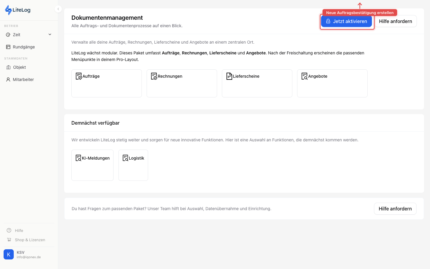Image resolution: width=430 pixels, height=269 pixels.
Task: Activate the package with Jetzt aktivieren
Action: [347, 21]
